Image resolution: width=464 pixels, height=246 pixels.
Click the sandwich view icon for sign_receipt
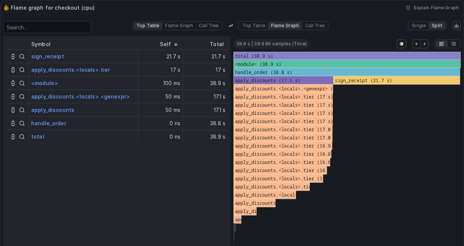pyautogui.click(x=13, y=56)
